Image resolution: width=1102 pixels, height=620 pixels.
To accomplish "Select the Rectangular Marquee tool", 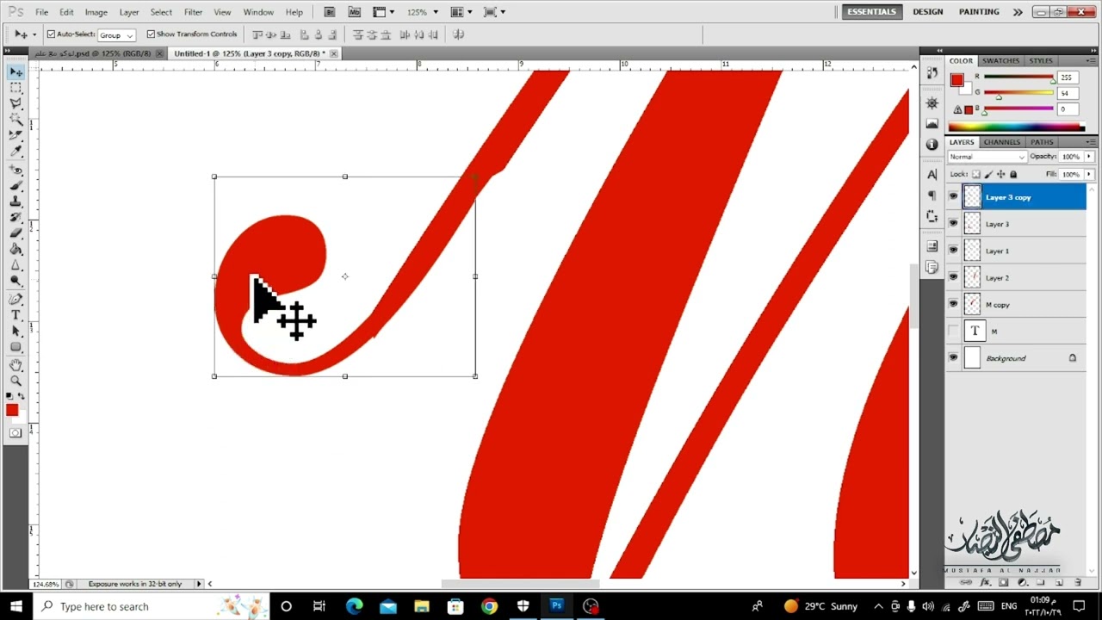I will click(x=15, y=88).
